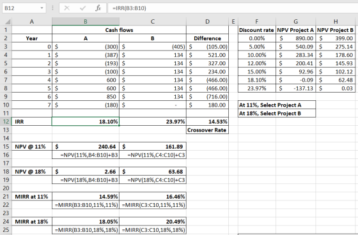Click the Cancel (X) formula bar icon
Screen dimensions: 358x235
67,8
